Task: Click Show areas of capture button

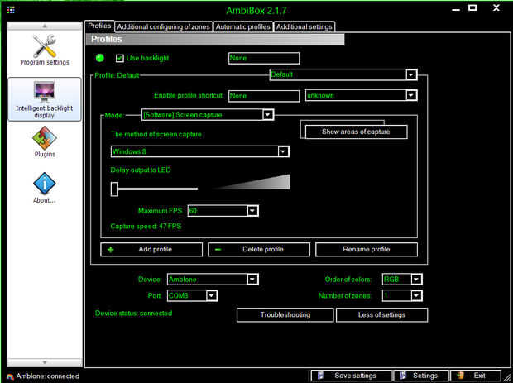Action: point(356,132)
